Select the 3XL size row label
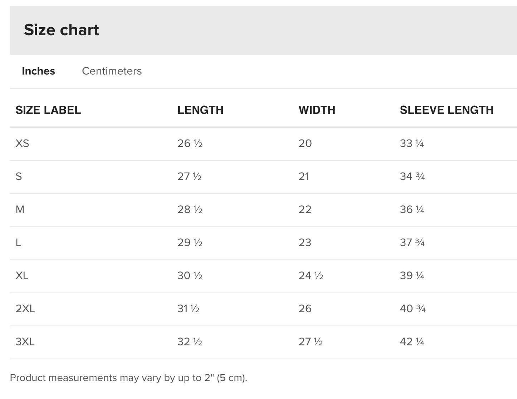The width and height of the screenshot is (517, 399). (x=25, y=342)
